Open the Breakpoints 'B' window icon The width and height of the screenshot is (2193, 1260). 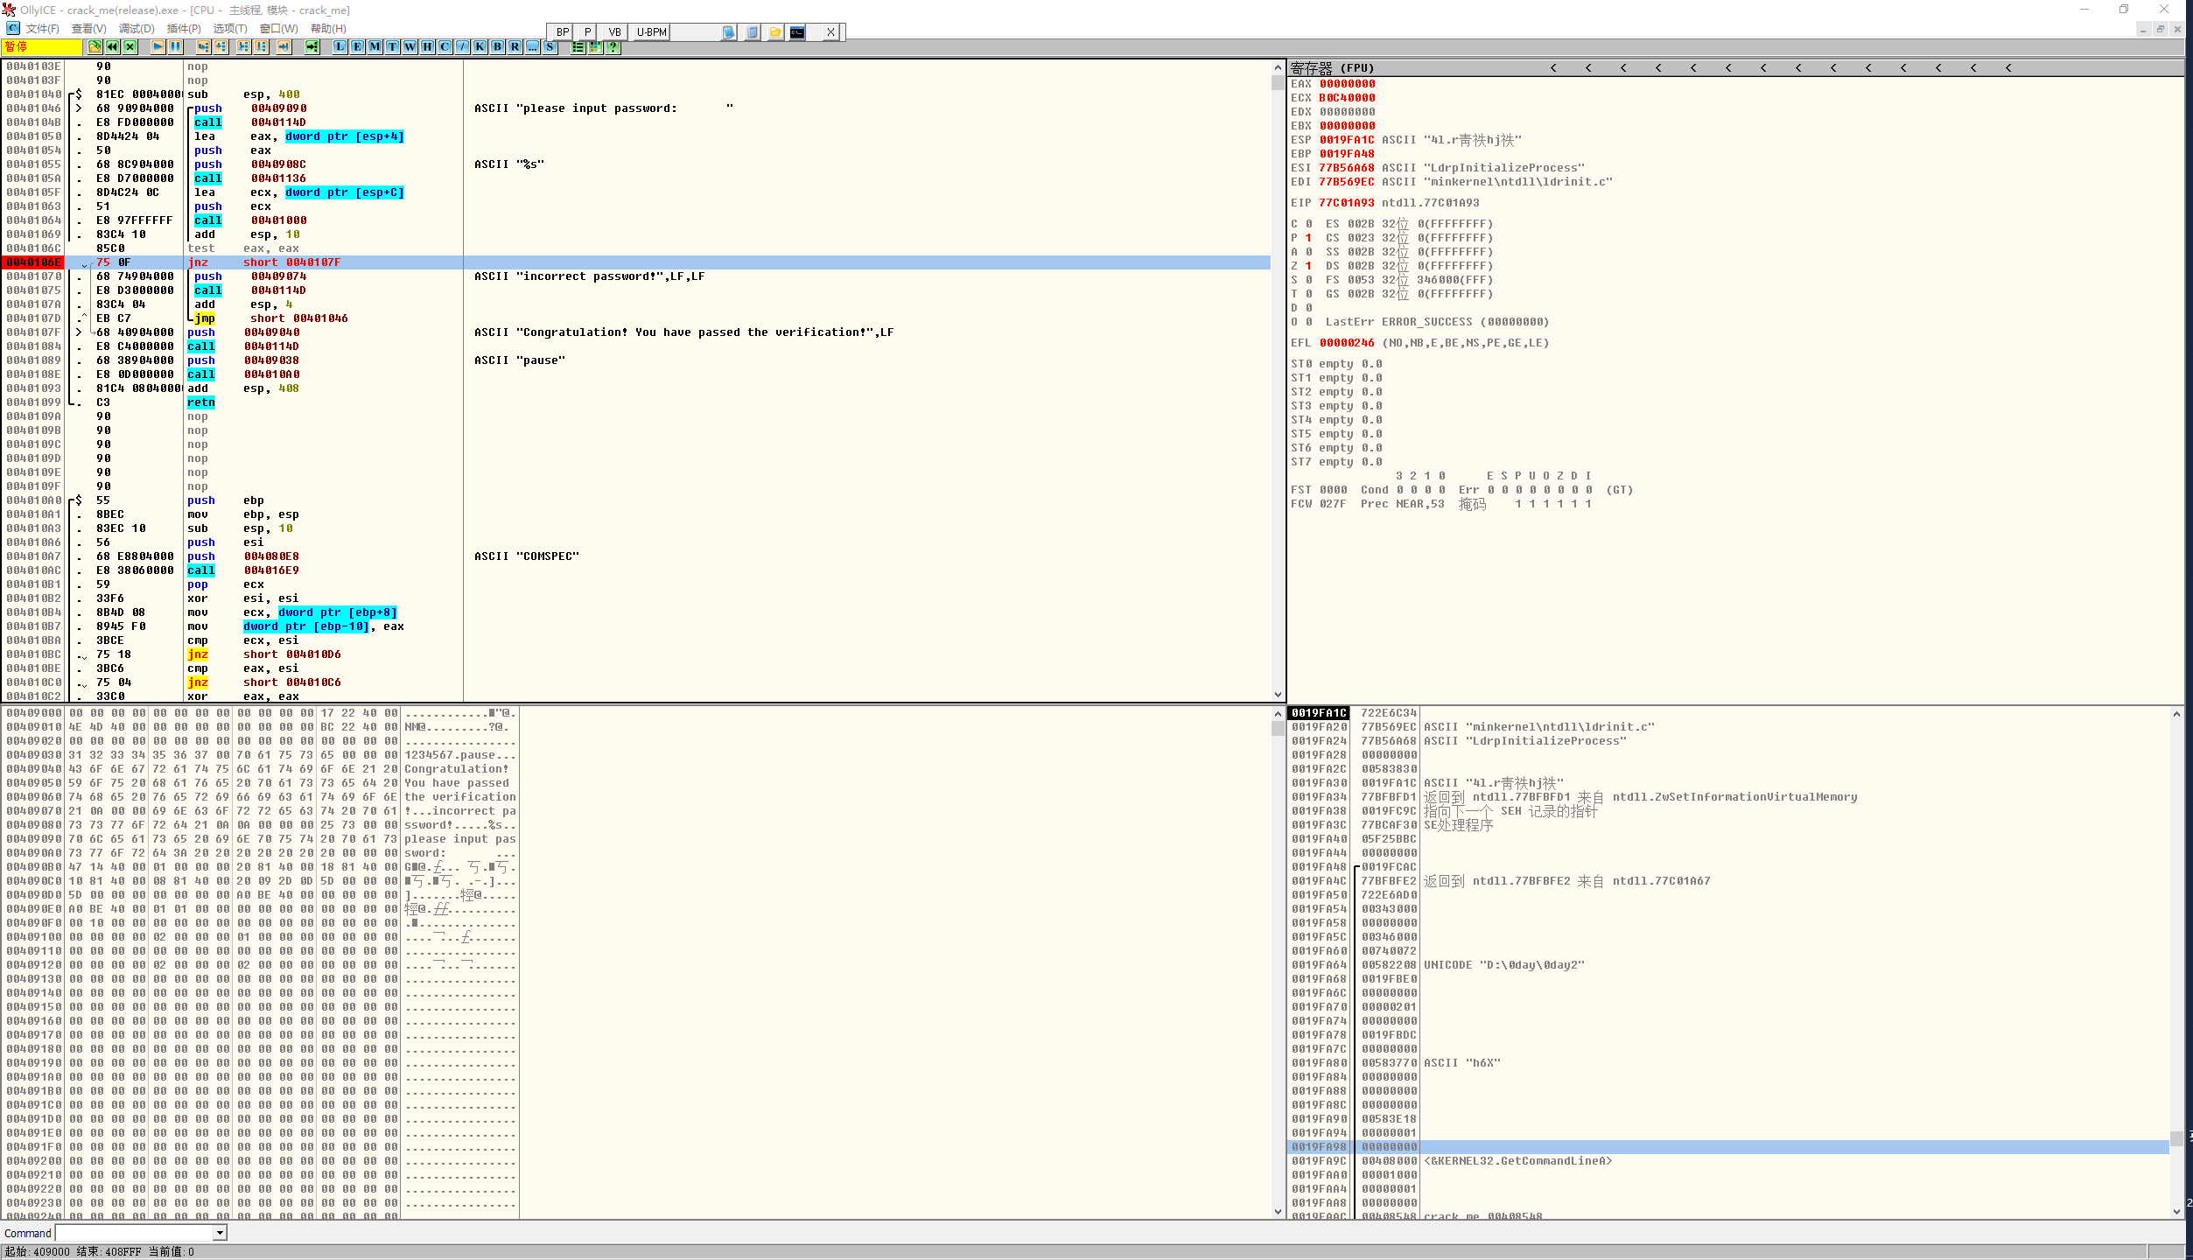[x=497, y=47]
